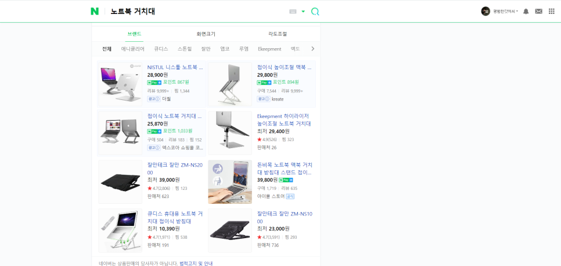Click the 아이뮨 스토어 seller name
The height and width of the screenshot is (266, 561).
[271, 196]
